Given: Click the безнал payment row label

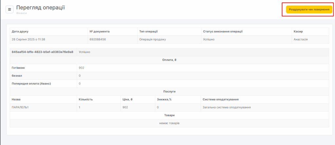Looking at the screenshot, I should pos(17,76).
